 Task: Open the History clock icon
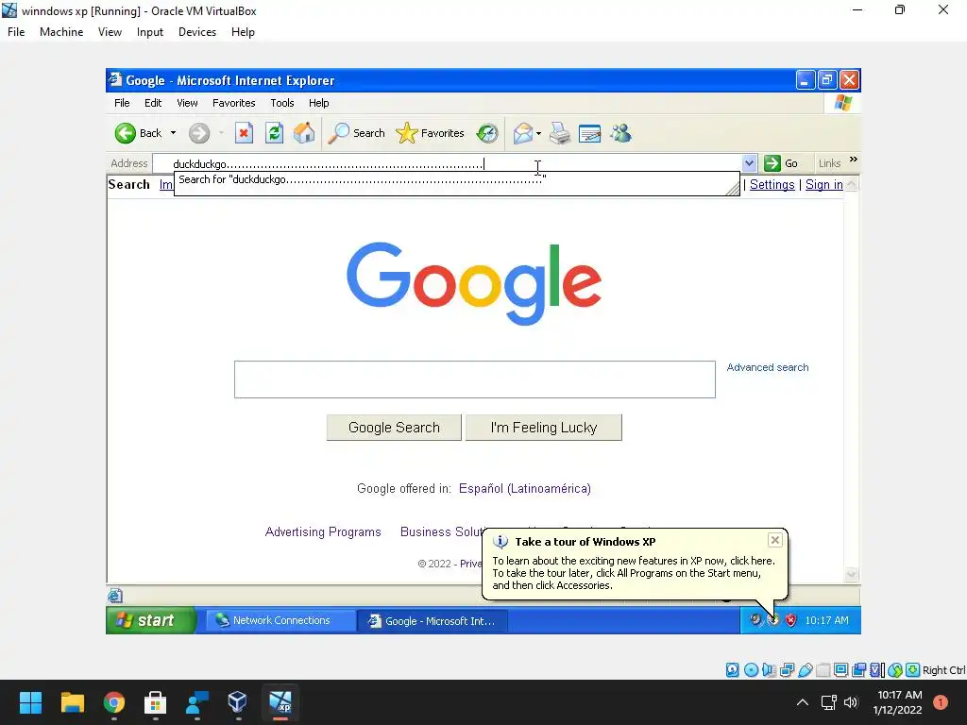click(x=487, y=133)
